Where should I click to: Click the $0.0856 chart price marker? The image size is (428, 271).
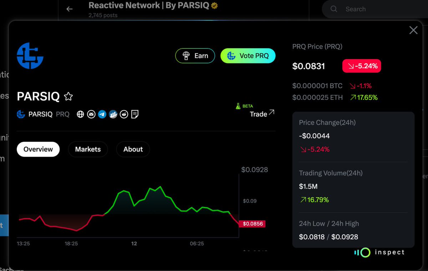[253, 224]
